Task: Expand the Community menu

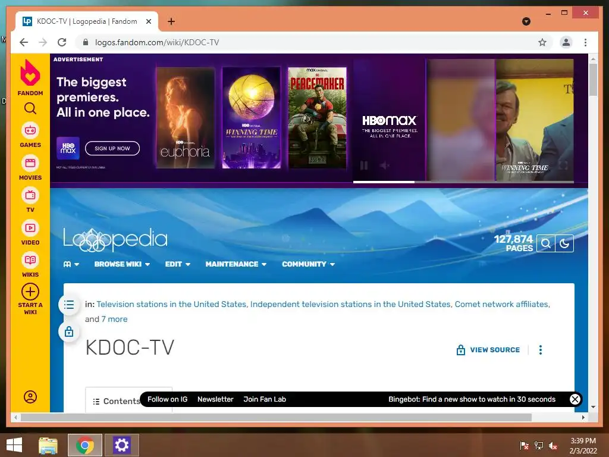Action: point(309,264)
